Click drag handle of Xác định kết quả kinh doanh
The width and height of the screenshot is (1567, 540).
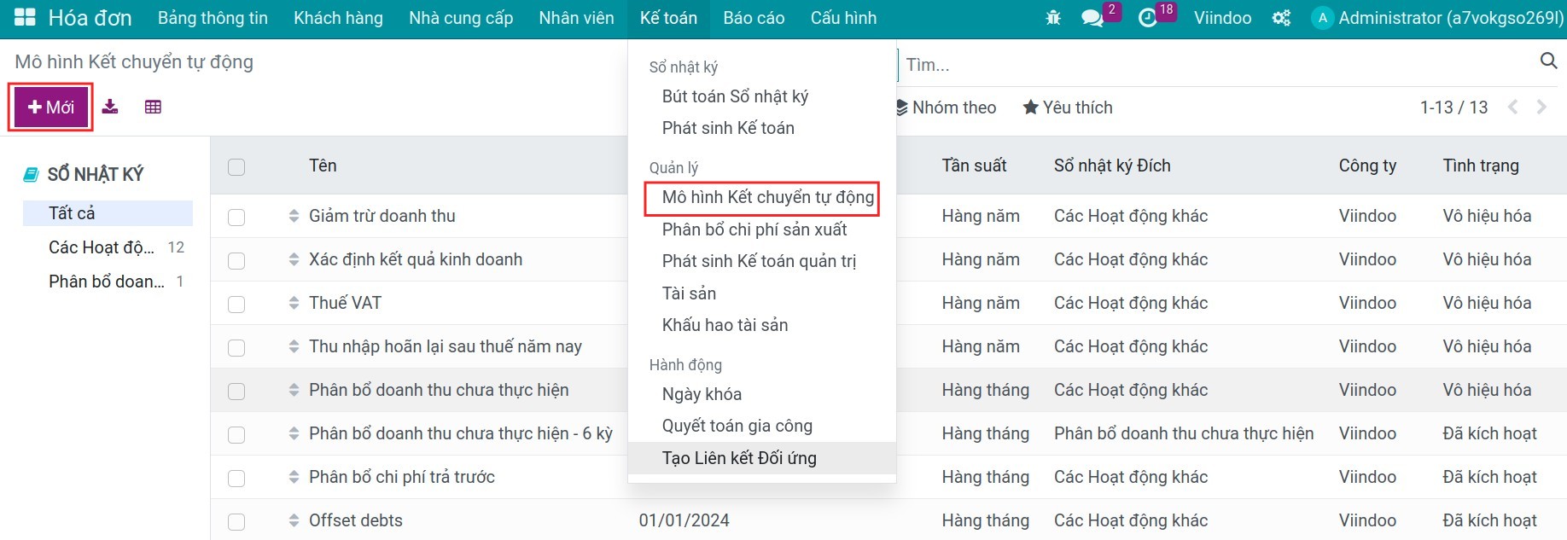click(x=294, y=259)
